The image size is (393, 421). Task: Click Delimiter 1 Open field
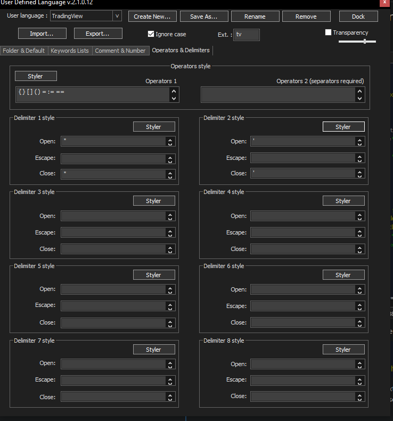tap(113, 141)
